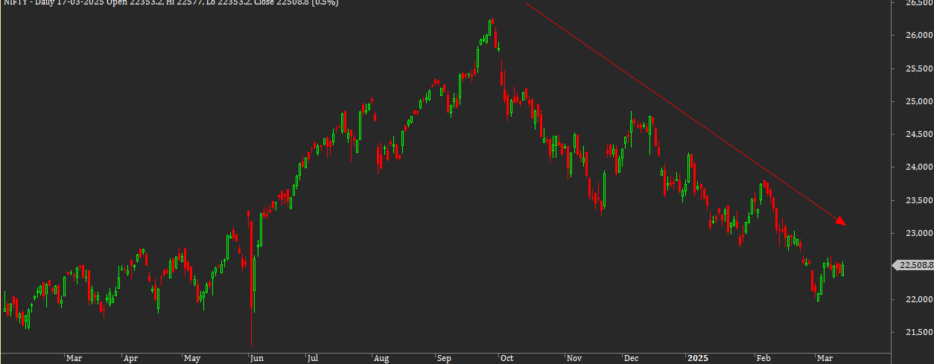The image size is (934, 364).
Task: Click the Nov month label on time axis
Action: pos(574,358)
